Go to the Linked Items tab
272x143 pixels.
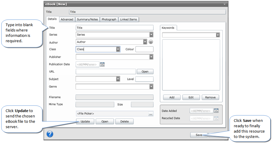[x=129, y=19]
